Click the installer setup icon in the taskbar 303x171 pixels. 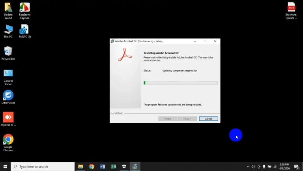(x=135, y=167)
